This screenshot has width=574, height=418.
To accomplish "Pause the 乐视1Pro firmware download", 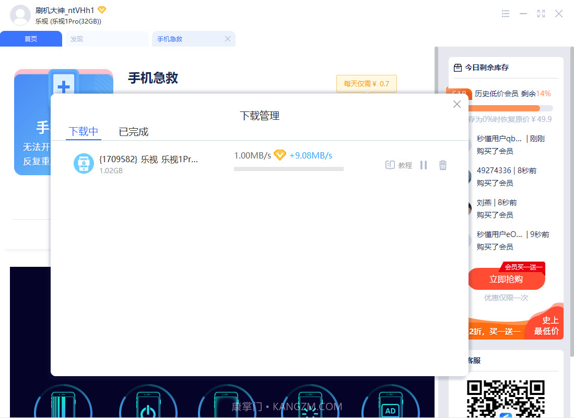I will click(424, 165).
